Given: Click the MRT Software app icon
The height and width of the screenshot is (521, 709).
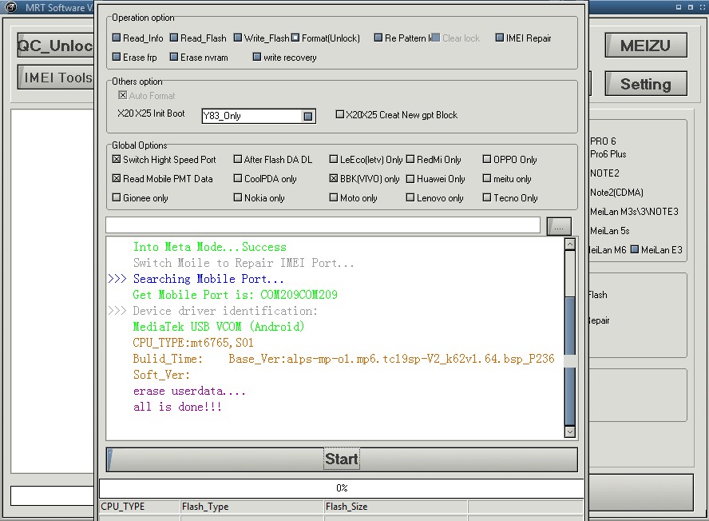Looking at the screenshot, I should [x=10, y=7].
